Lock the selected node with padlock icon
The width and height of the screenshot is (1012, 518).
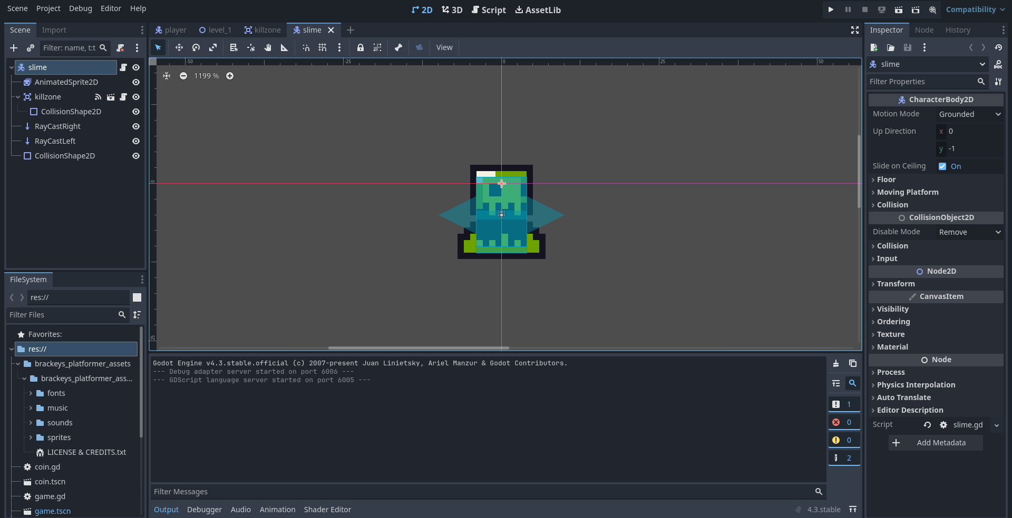(x=361, y=47)
